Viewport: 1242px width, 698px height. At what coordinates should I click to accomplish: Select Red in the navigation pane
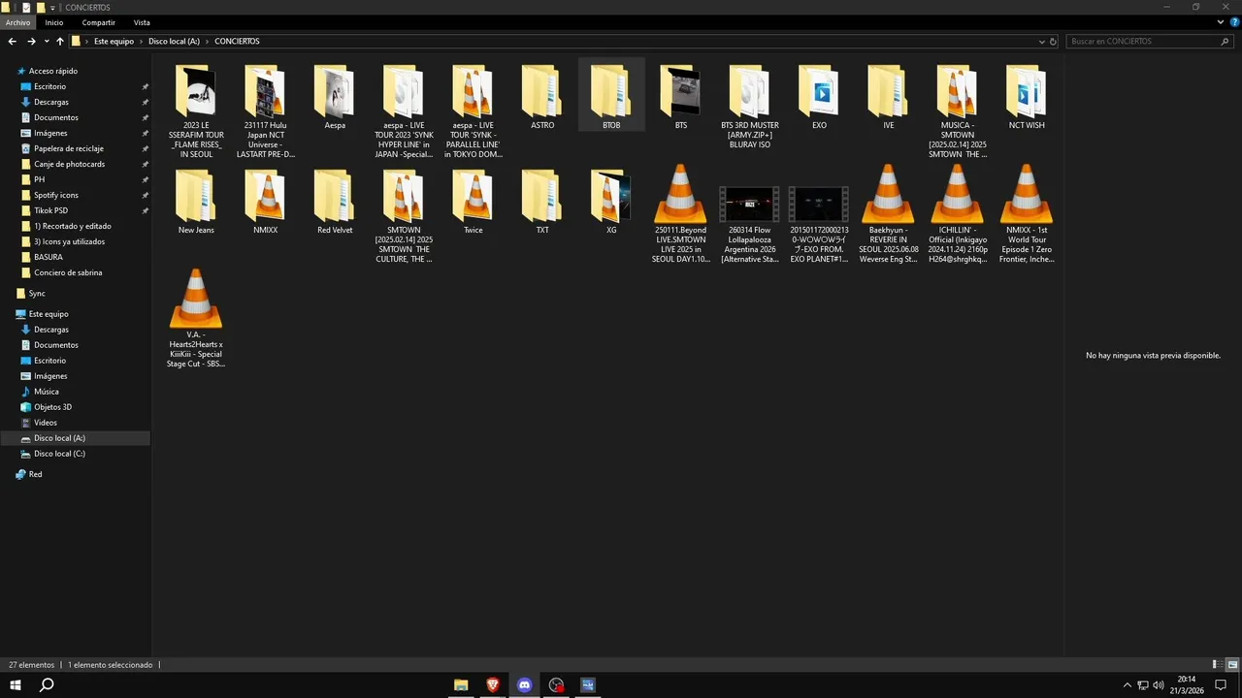pos(35,474)
